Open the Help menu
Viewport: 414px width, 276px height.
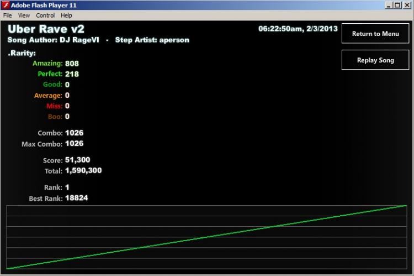pos(66,15)
